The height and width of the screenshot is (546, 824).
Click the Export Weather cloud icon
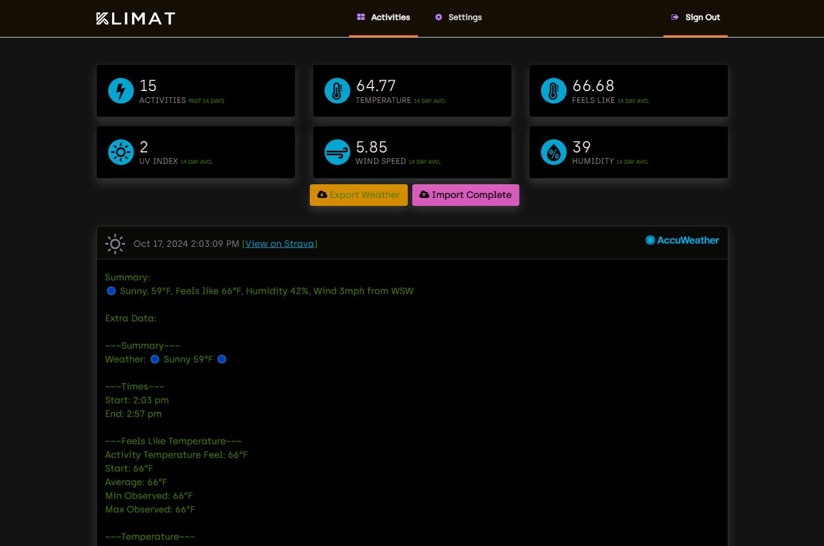[x=322, y=195]
